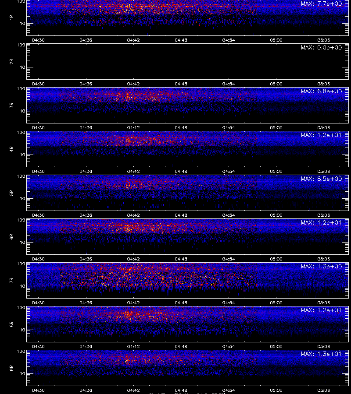Click the 100 y-axis label of 7R
Image resolution: width=351 pixels, height=394 pixels.
pyautogui.click(x=21, y=264)
